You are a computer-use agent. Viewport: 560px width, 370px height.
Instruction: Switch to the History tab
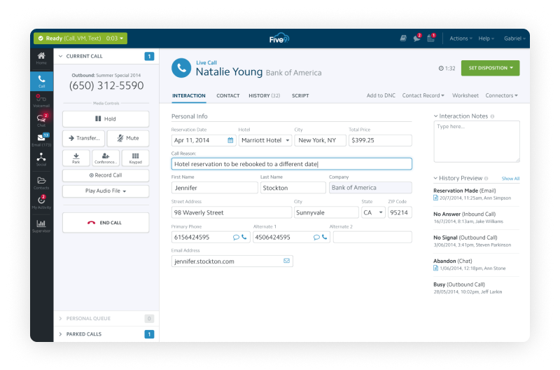264,95
